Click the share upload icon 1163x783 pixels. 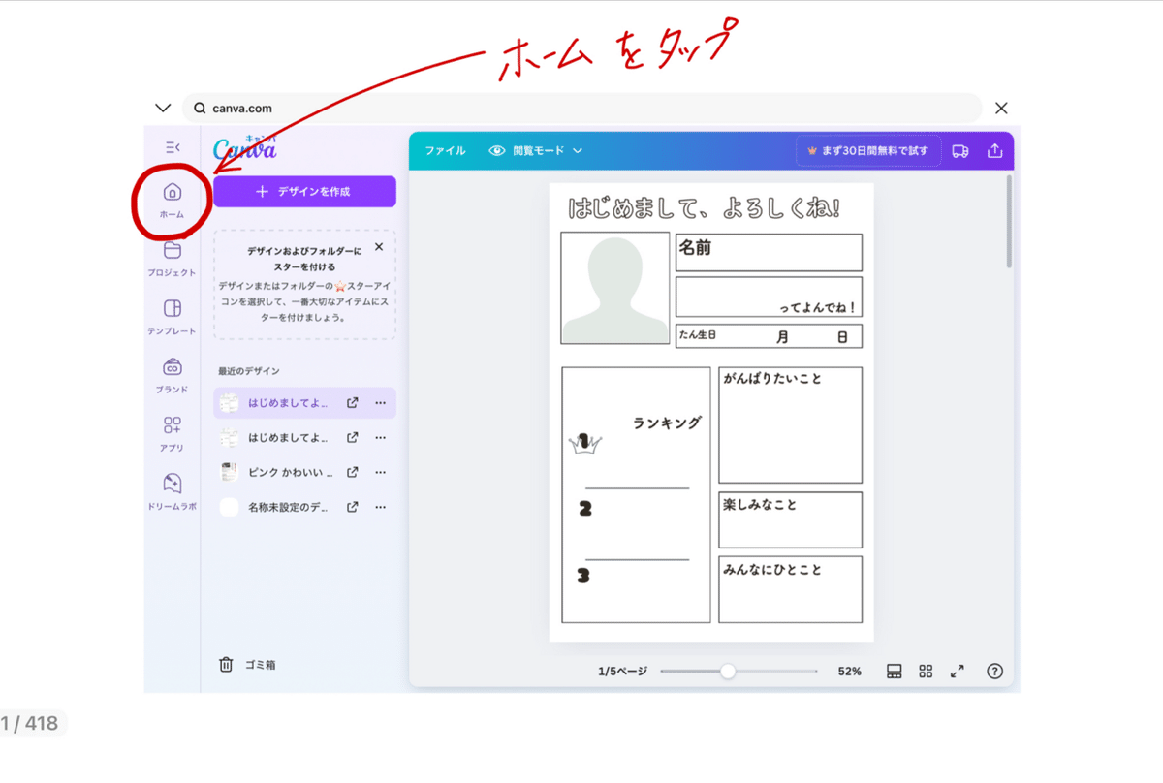[995, 151]
